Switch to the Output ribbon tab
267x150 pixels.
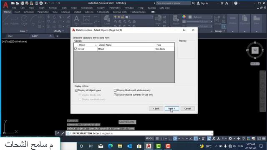pyautogui.click(x=78, y=12)
